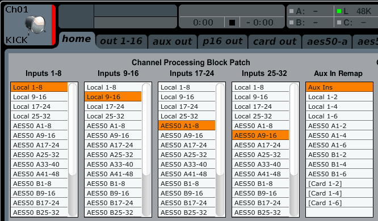The height and width of the screenshot is (221, 378).
Task: Click the green L sync indicator
Action: click(339, 11)
